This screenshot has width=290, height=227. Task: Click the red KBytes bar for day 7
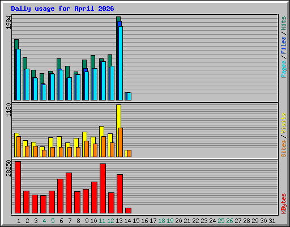coord(69,193)
